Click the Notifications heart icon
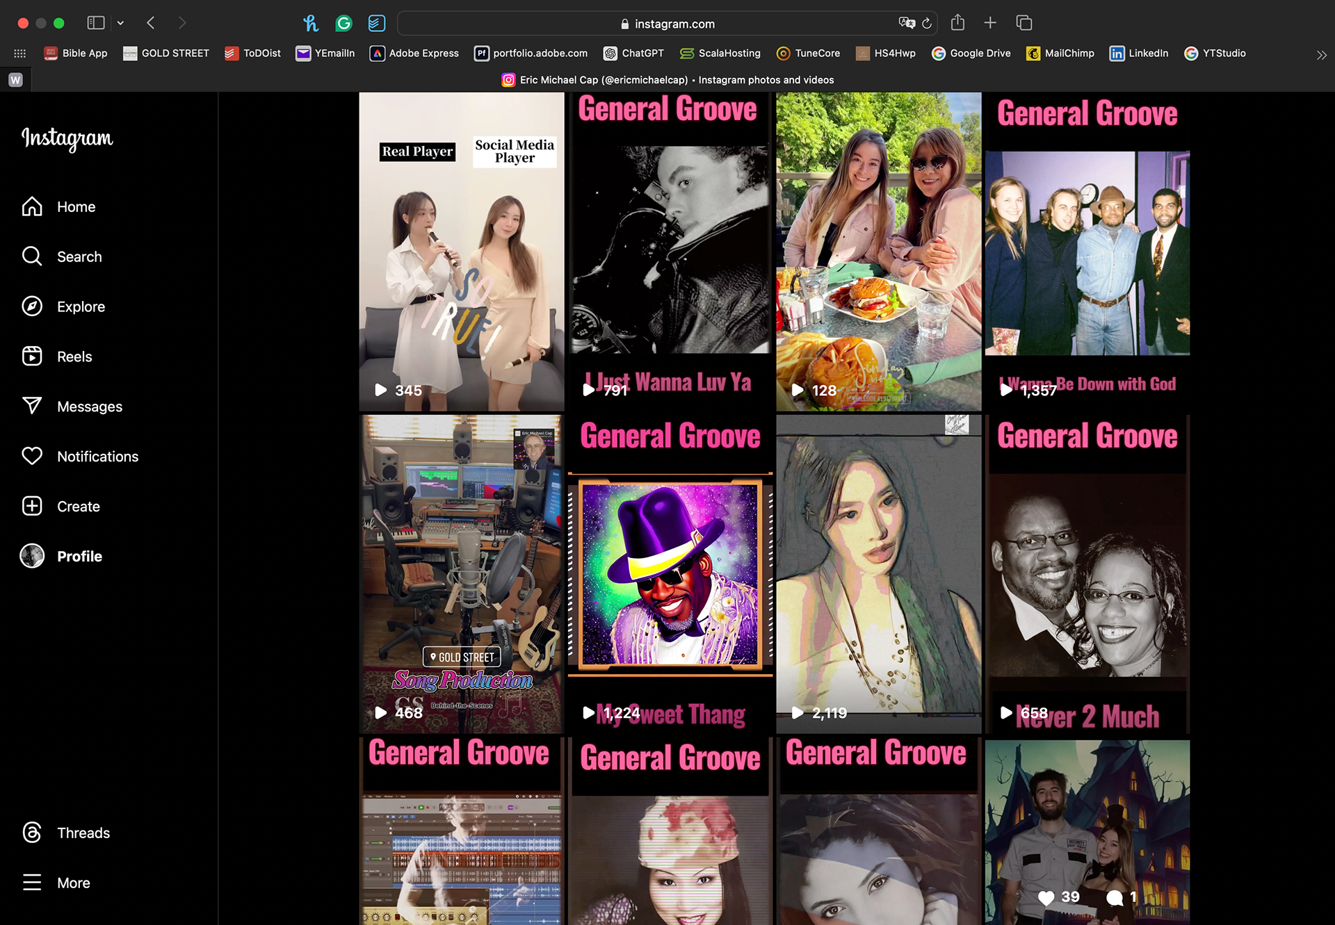This screenshot has height=925, width=1335. (32, 456)
